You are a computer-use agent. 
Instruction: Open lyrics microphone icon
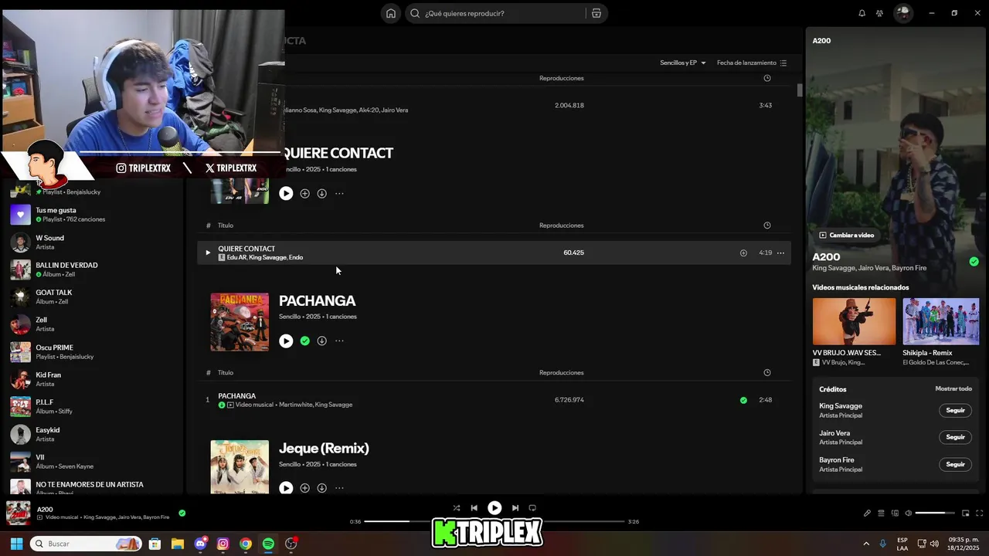click(x=867, y=514)
